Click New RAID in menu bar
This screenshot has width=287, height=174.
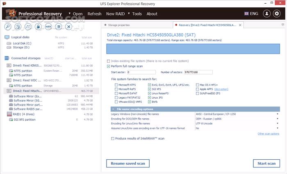[115, 14]
